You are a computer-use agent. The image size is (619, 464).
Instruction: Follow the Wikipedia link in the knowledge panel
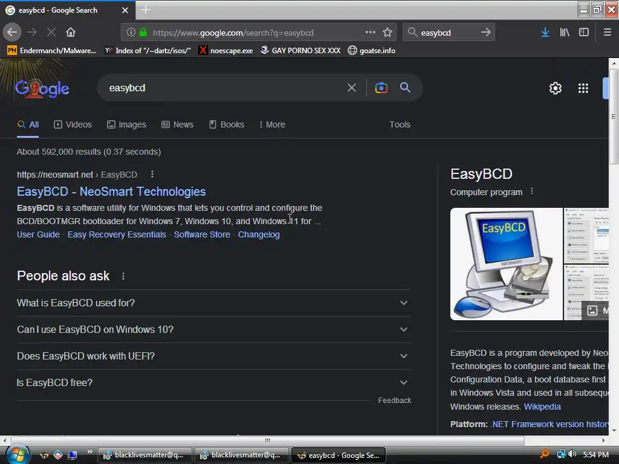pos(542,407)
